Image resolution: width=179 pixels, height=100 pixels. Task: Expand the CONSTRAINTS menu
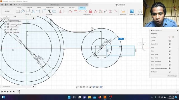tap(88, 15)
